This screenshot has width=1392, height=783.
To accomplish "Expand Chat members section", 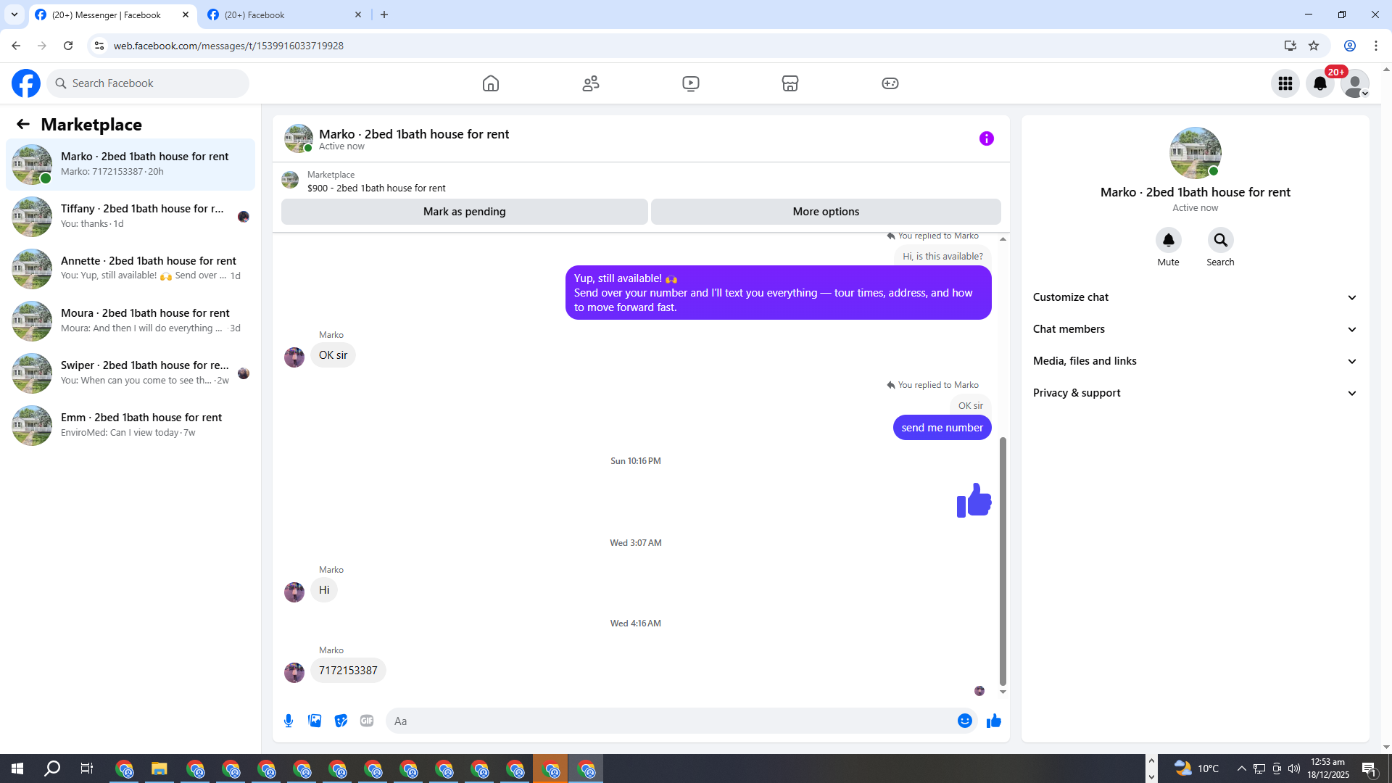I will click(1195, 329).
